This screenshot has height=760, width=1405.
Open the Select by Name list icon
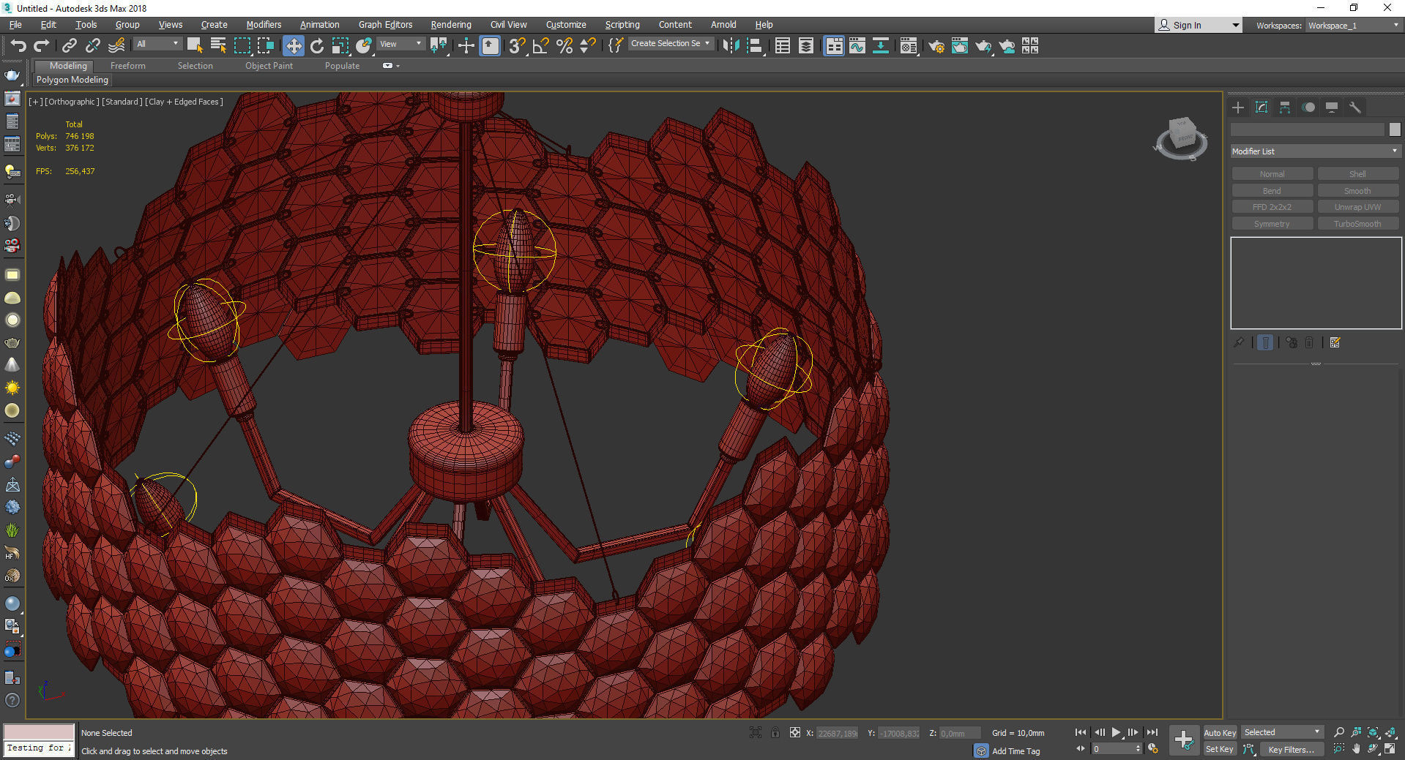click(218, 46)
